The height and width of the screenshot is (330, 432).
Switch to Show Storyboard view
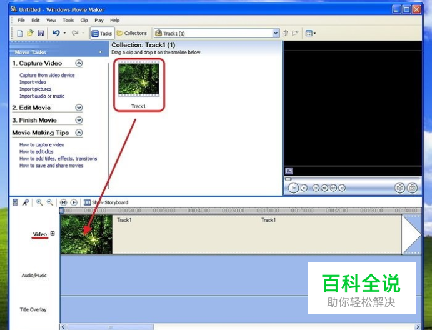(106, 202)
